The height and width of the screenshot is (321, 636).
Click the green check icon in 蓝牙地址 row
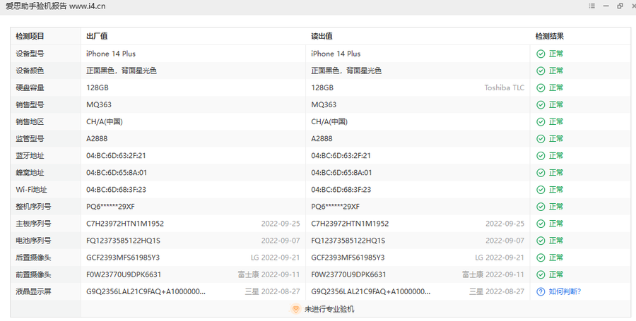click(x=541, y=156)
